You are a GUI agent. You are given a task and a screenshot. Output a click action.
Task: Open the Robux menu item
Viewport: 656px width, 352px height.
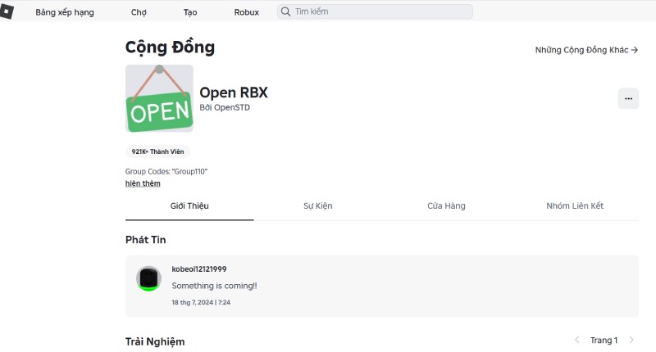pos(247,12)
